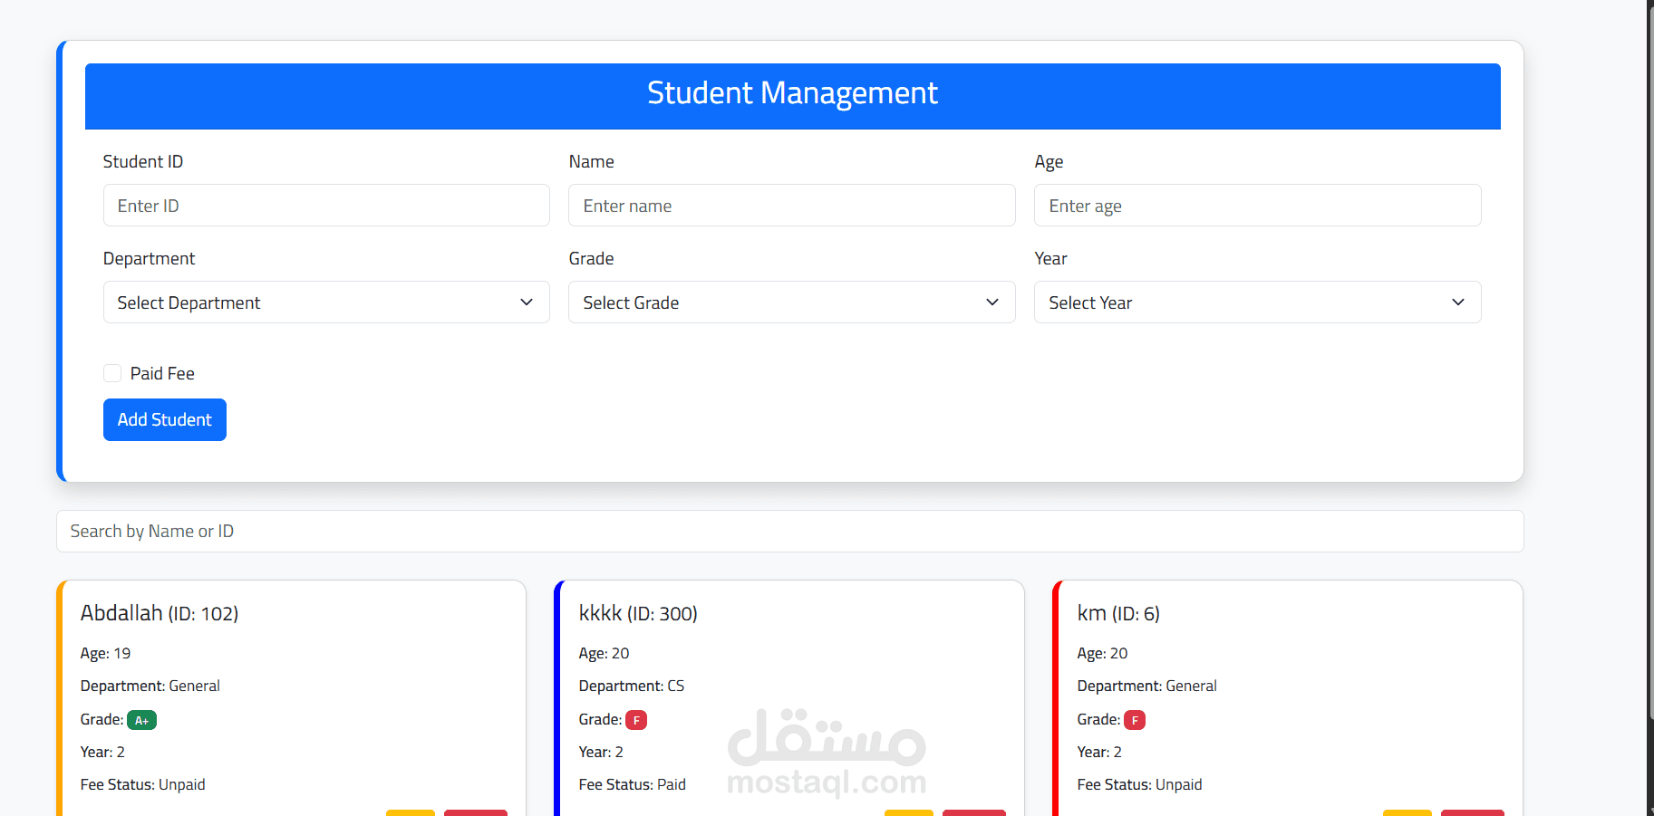The image size is (1654, 816).
Task: Select the Abdallah (ID: 102) card title
Action: click(x=160, y=614)
